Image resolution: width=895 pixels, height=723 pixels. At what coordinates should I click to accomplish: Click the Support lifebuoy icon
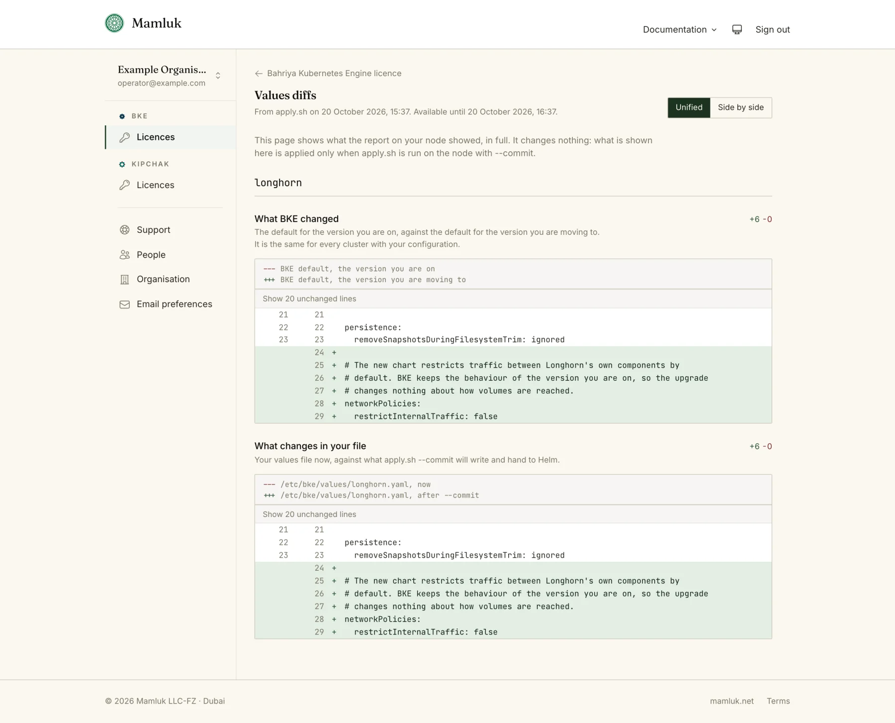(x=125, y=230)
